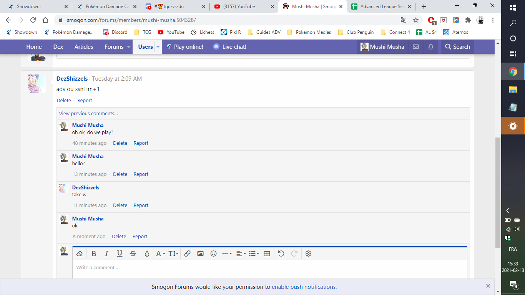This screenshot has height=295, width=525.
Task: Click the enable push notifications link
Action: tap(304, 287)
